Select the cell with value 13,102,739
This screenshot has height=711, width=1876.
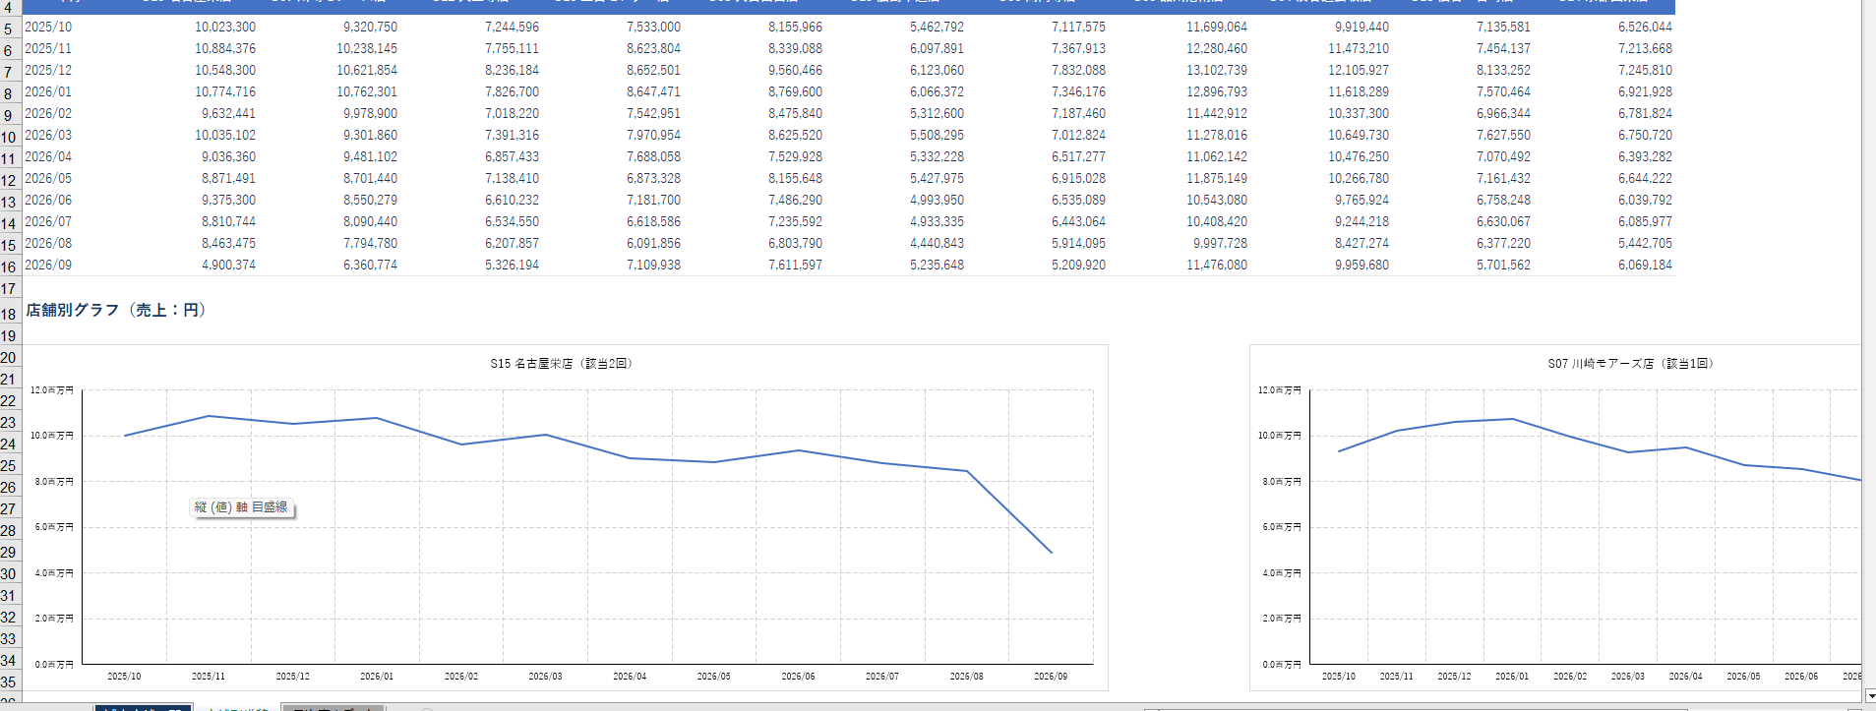(x=1217, y=70)
